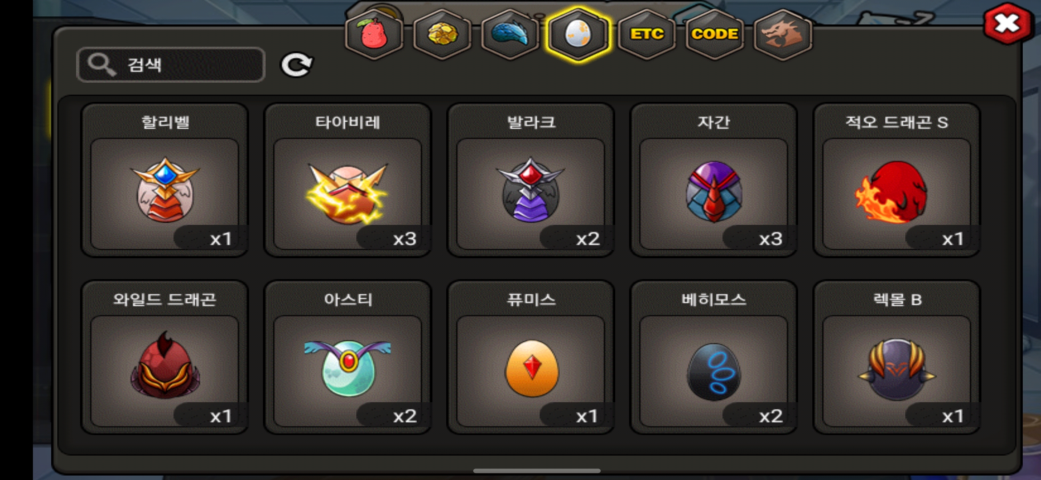Select the egg category tab

coord(578,34)
